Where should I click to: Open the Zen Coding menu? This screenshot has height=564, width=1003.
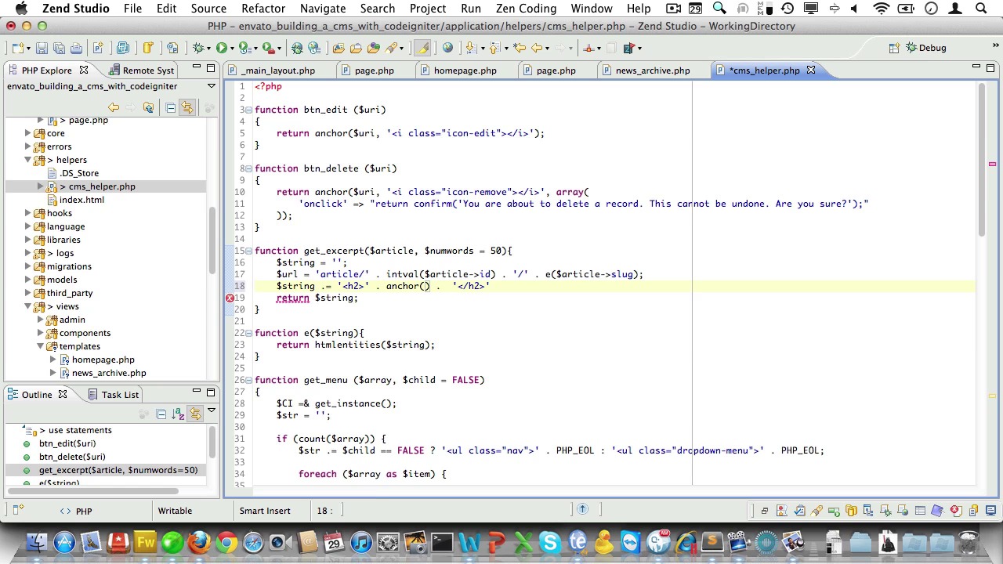point(526,8)
